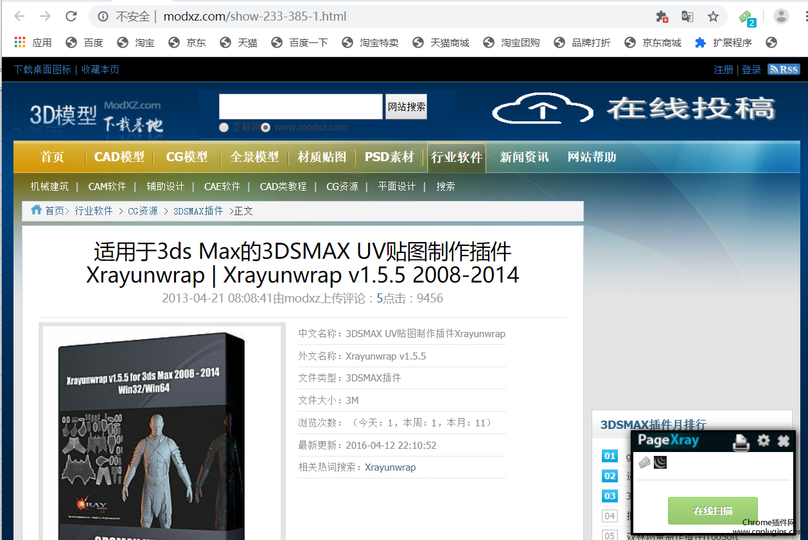Open the 新闻资讯 navigation tab

coord(524,157)
